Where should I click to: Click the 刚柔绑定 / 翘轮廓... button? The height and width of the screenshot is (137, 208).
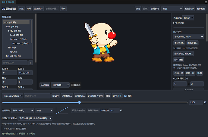tap(184, 54)
